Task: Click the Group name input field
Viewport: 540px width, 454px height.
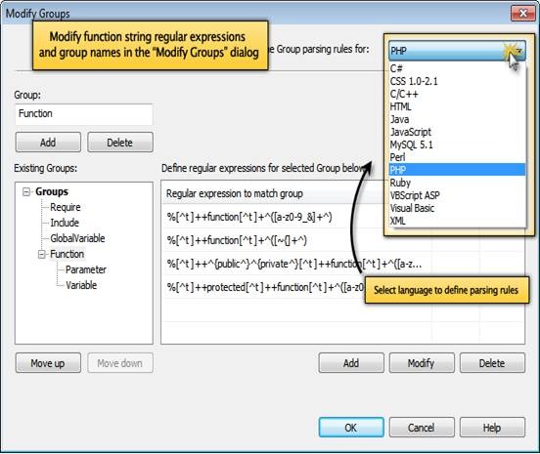Action: tap(84, 114)
